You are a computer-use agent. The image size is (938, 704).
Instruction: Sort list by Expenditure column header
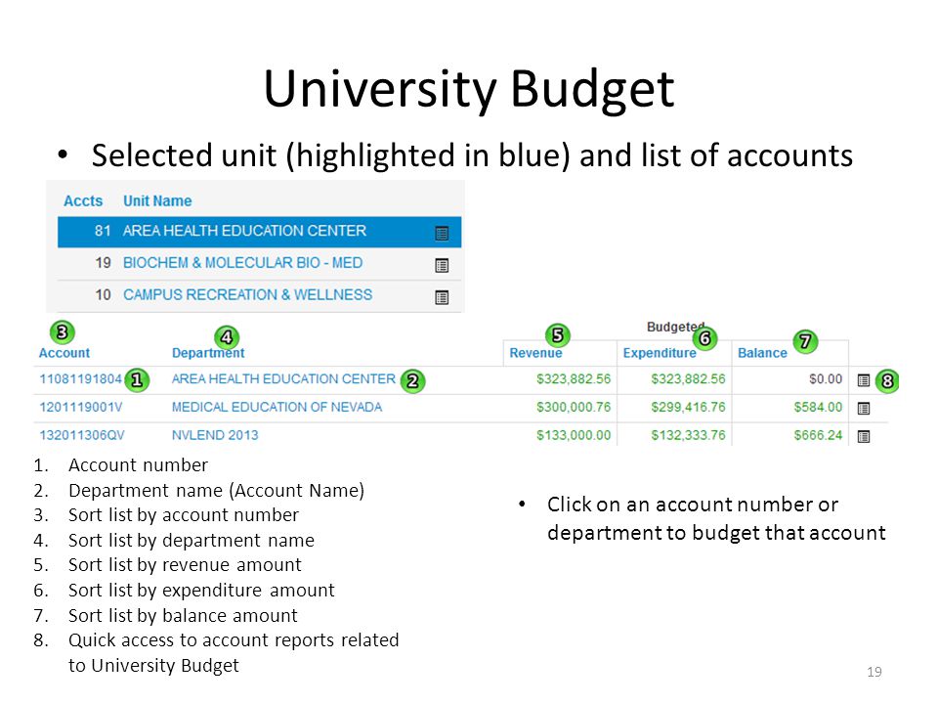click(660, 353)
